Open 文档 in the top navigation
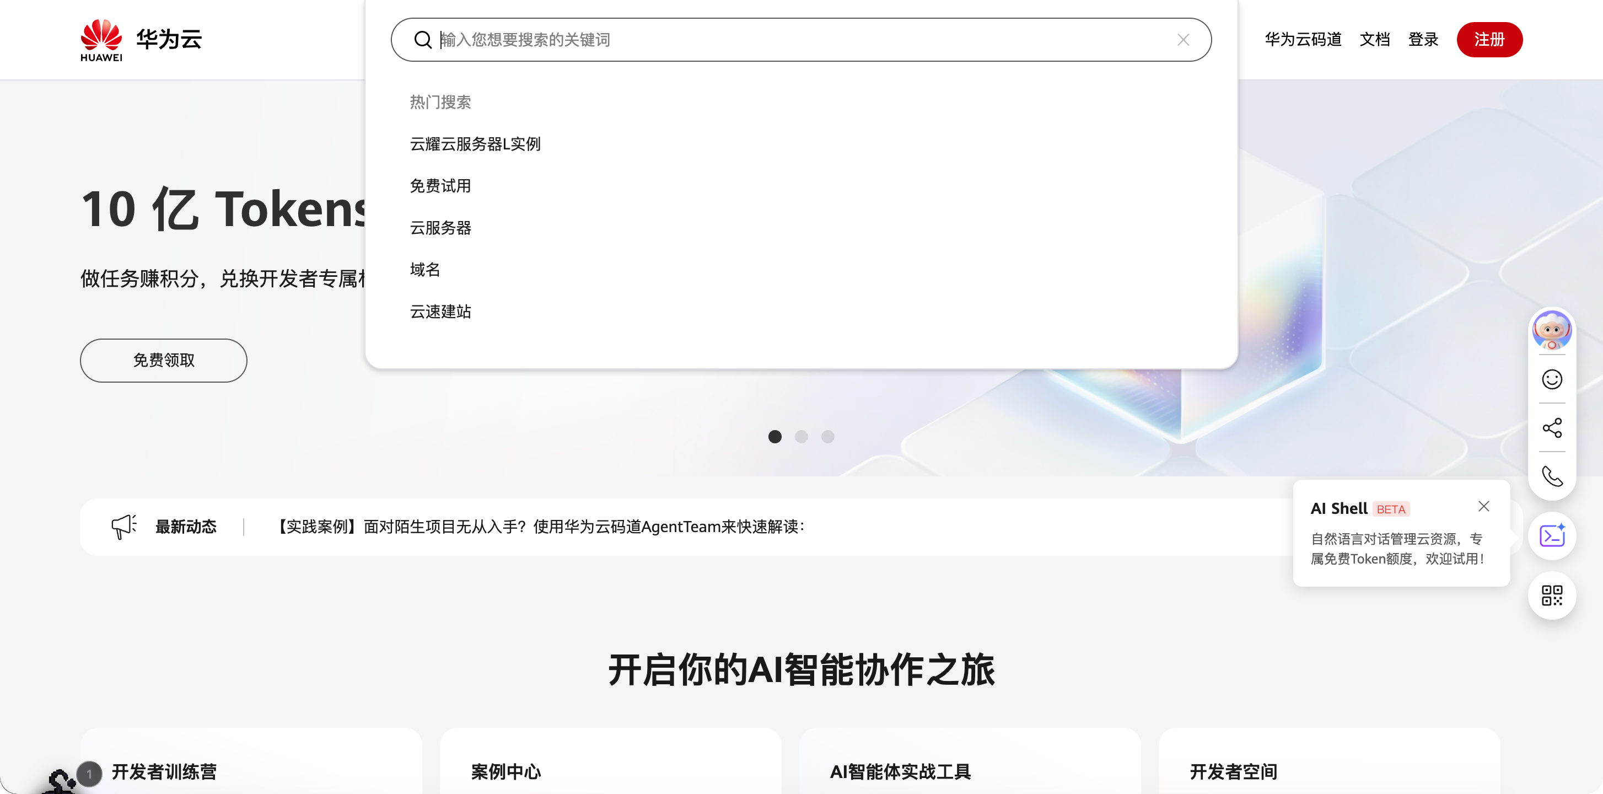The image size is (1603, 794). pyautogui.click(x=1374, y=39)
